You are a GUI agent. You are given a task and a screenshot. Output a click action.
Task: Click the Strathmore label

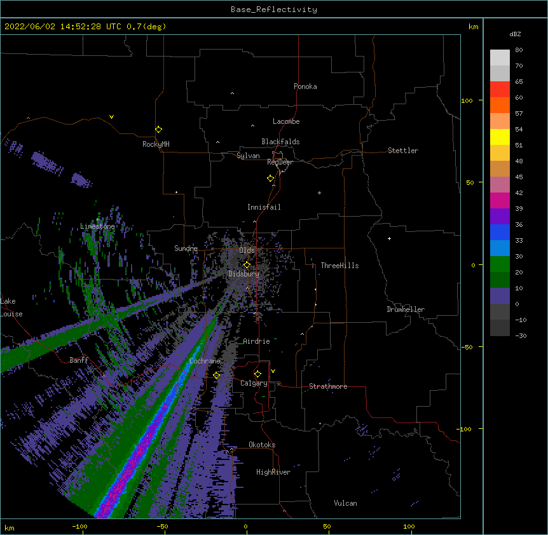point(328,386)
